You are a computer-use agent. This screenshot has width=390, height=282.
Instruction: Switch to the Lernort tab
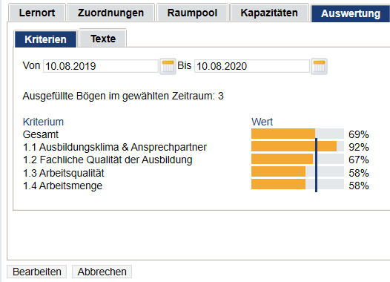37,13
